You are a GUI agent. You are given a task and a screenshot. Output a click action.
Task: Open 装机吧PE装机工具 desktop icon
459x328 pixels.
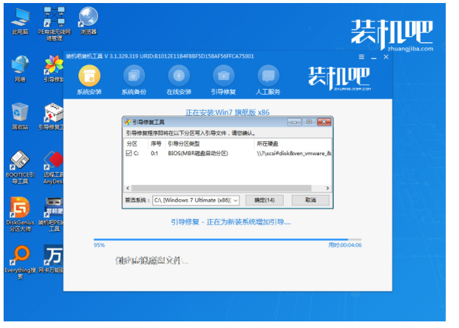tap(51, 214)
